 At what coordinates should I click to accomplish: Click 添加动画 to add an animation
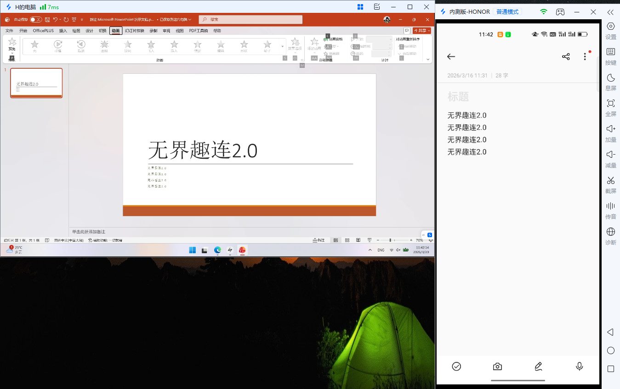[314, 44]
